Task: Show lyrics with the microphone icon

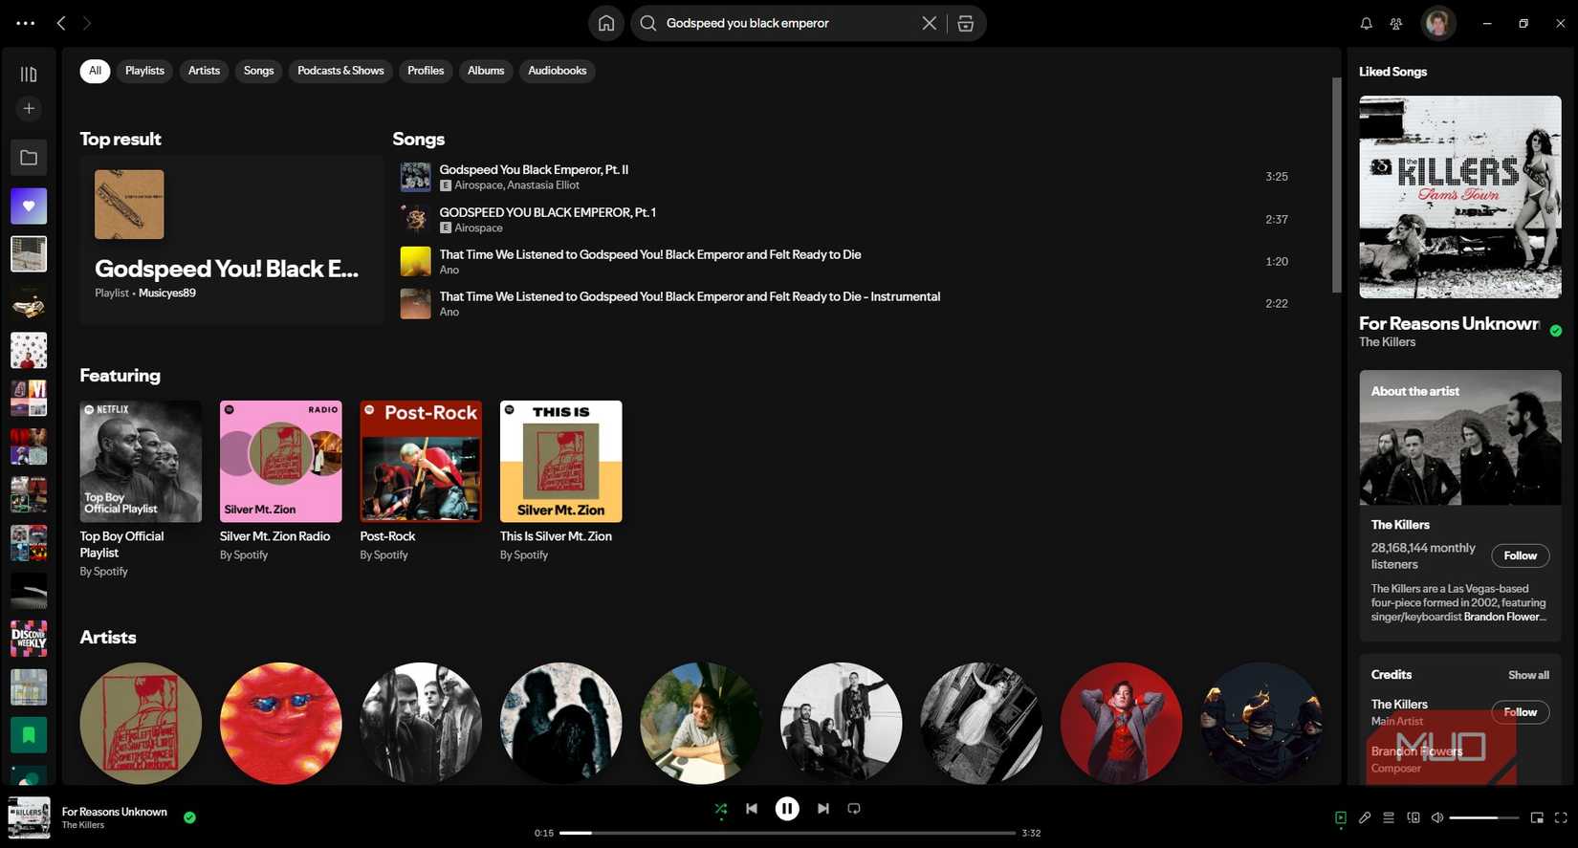Action: [x=1365, y=817]
